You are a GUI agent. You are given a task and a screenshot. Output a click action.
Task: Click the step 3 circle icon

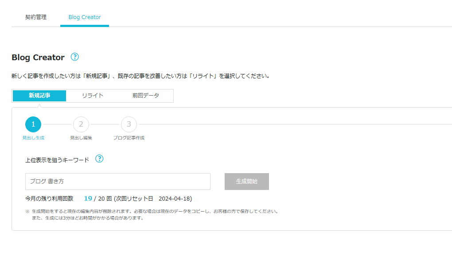point(129,124)
